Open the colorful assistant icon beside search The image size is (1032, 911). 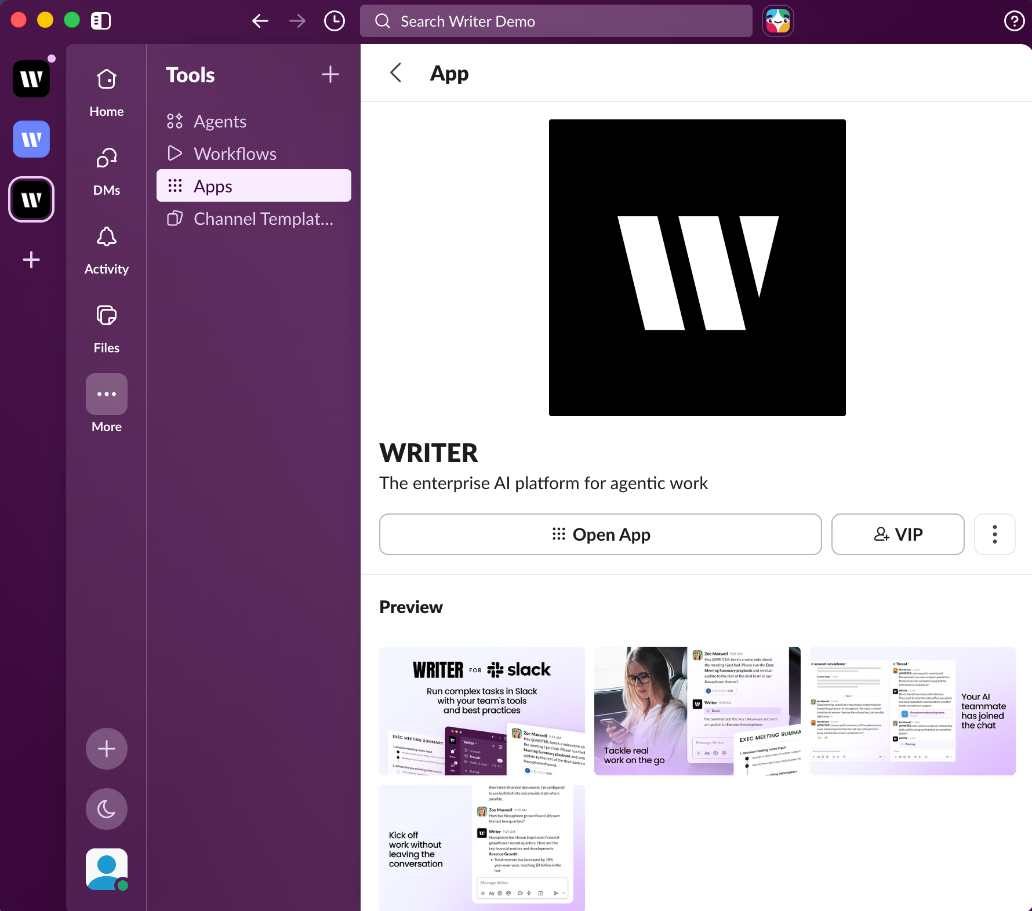(x=778, y=21)
